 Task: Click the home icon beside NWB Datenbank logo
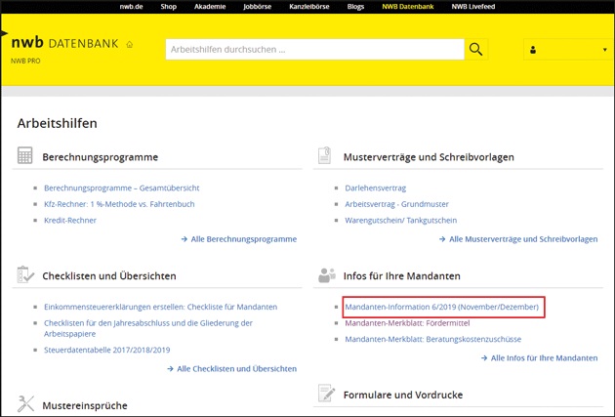pyautogui.click(x=130, y=45)
